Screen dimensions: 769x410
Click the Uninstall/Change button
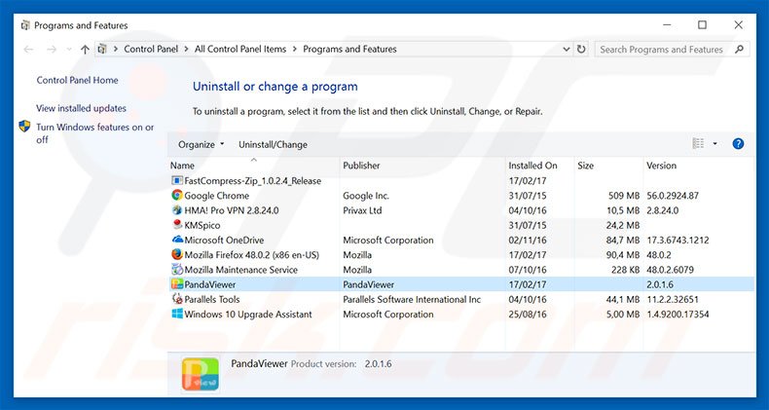(273, 144)
